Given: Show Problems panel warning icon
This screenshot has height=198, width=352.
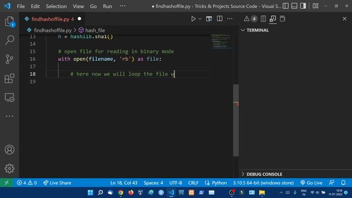Looking at the screenshot, I should (246, 19).
